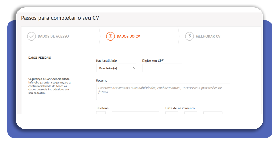
Task: Expand the birth date day selector
Action: click(172, 113)
